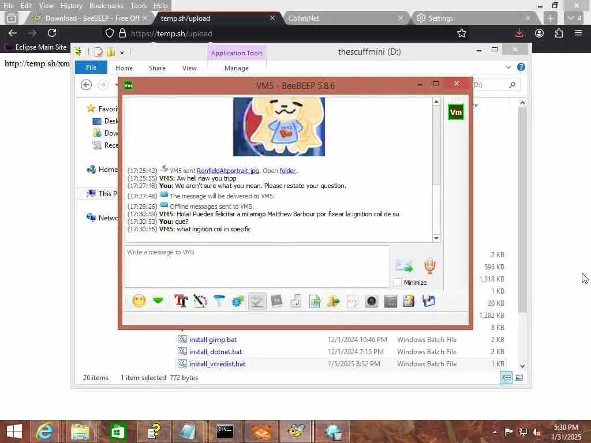Open the Firefox History menu
Image resolution: width=591 pixels, height=443 pixels.
click(x=71, y=6)
